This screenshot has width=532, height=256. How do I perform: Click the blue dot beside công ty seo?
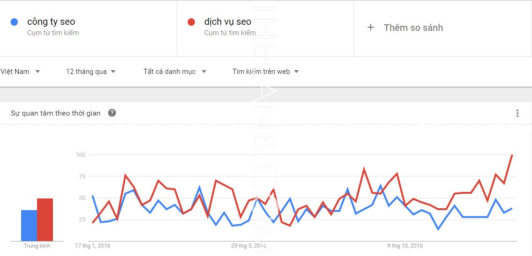[x=14, y=22]
